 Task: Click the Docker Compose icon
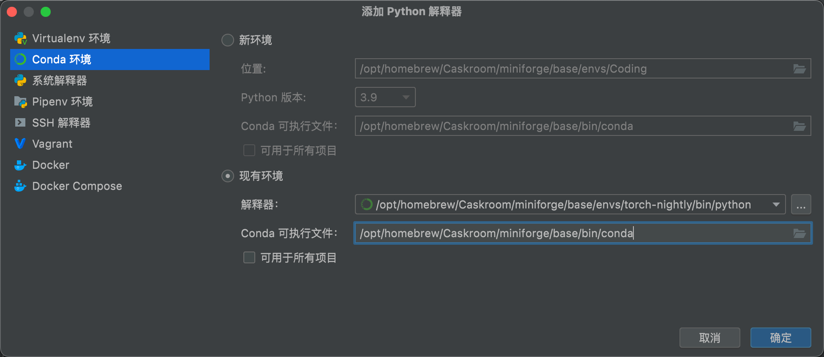tap(20, 186)
